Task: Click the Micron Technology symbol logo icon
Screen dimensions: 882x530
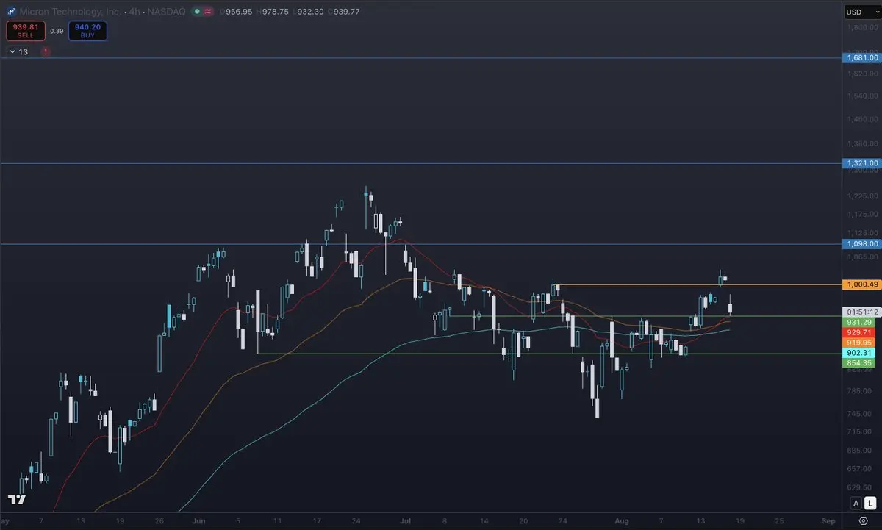Action: [x=11, y=12]
